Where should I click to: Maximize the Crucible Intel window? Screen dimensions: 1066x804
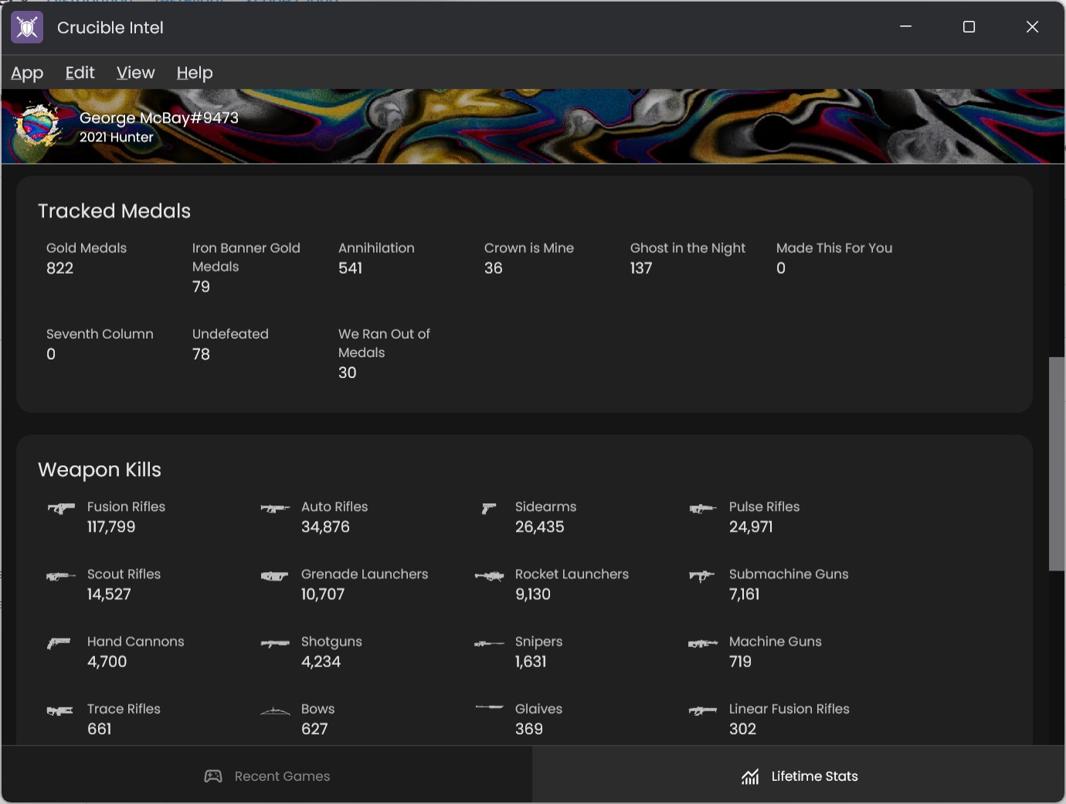(x=969, y=27)
